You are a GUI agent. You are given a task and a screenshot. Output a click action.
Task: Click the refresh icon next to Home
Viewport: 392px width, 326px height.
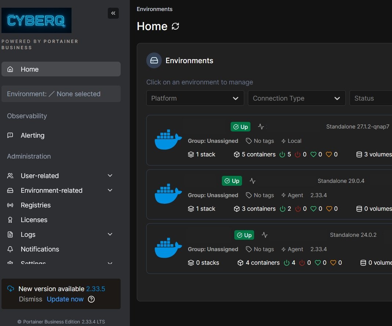point(176,26)
